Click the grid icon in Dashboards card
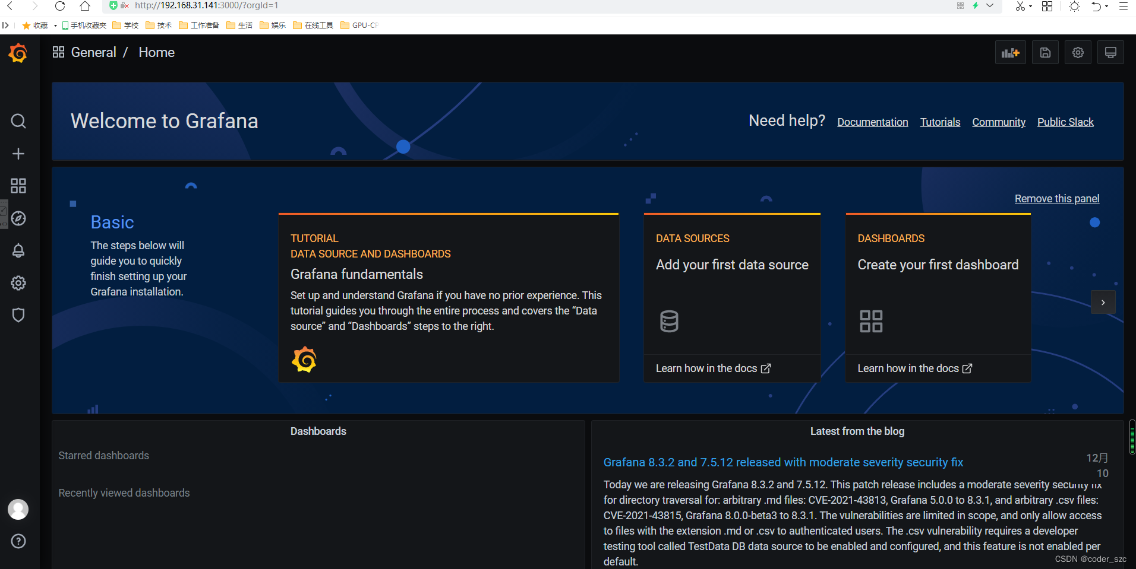This screenshot has height=569, width=1136. (871, 321)
